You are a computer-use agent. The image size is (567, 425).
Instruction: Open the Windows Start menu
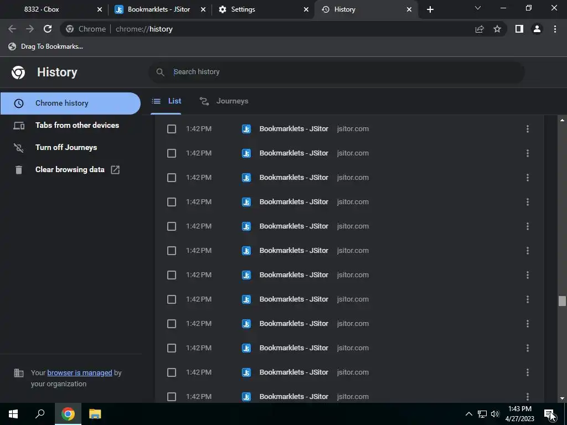(13, 414)
